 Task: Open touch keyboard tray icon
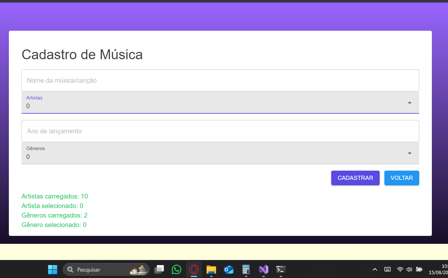[388, 269]
